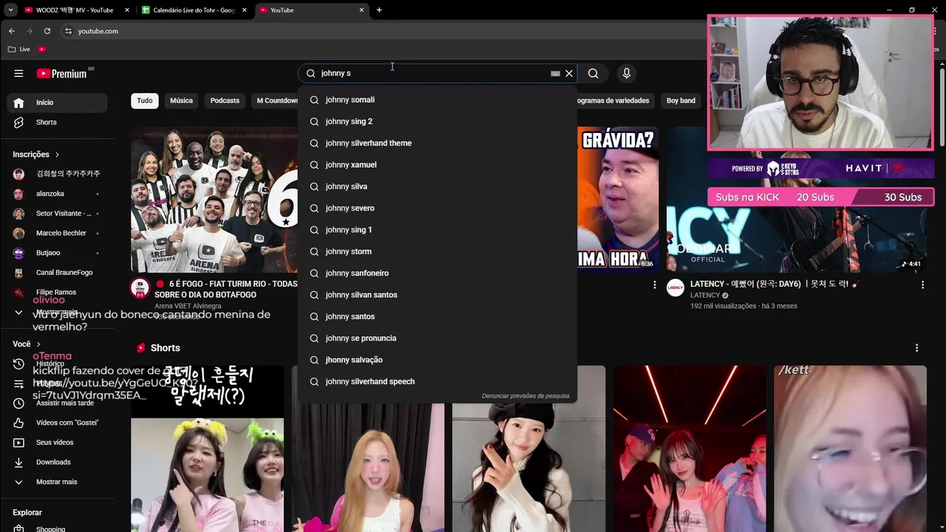Open Assistir mais tarde list
The height and width of the screenshot is (532, 946).
click(x=57, y=403)
